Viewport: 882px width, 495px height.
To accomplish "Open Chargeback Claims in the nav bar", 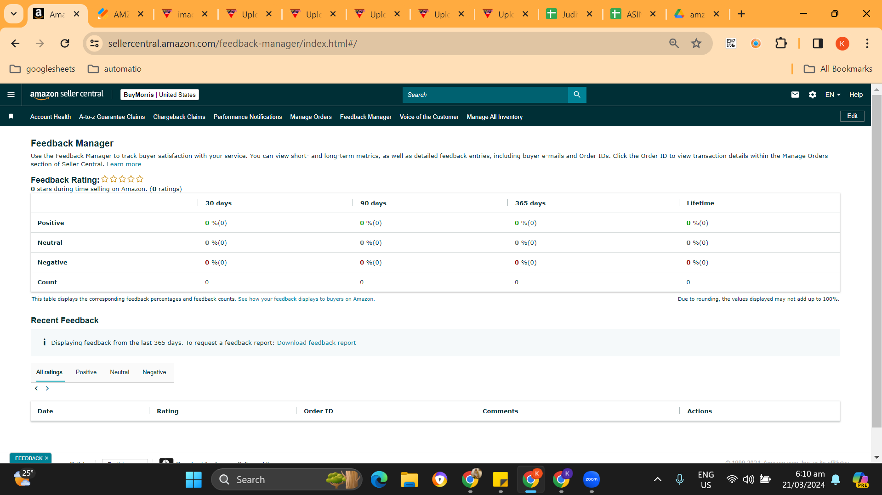I will tap(179, 117).
